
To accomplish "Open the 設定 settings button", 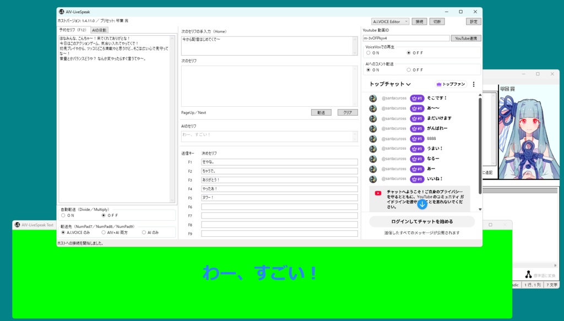I will (x=473, y=21).
